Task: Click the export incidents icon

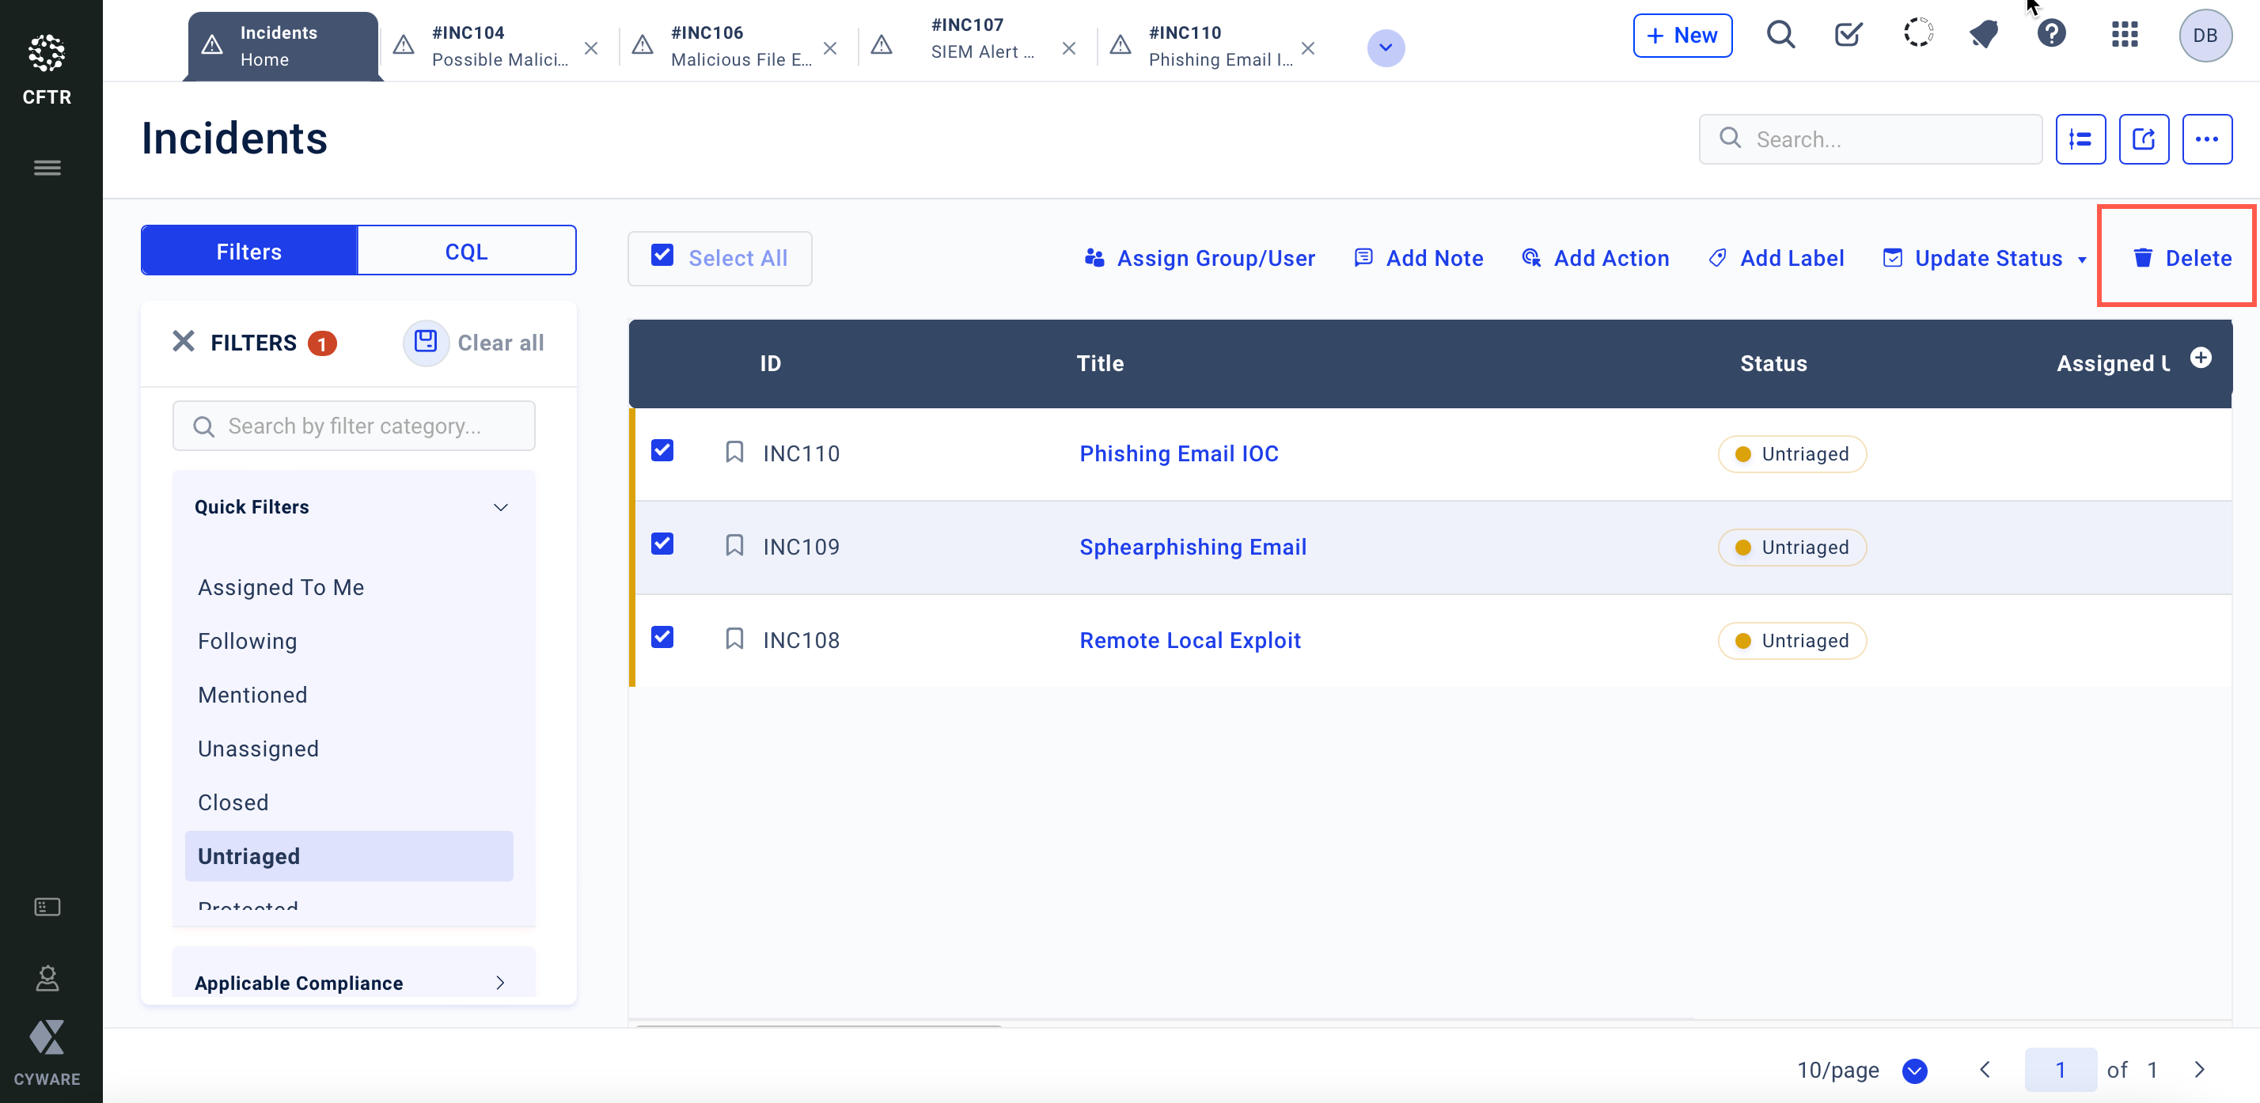Action: pyautogui.click(x=2144, y=138)
